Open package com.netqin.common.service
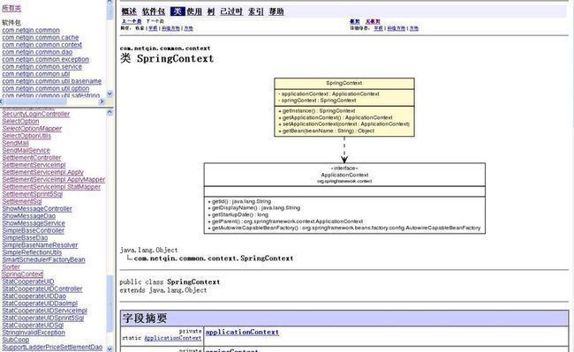 42,67
